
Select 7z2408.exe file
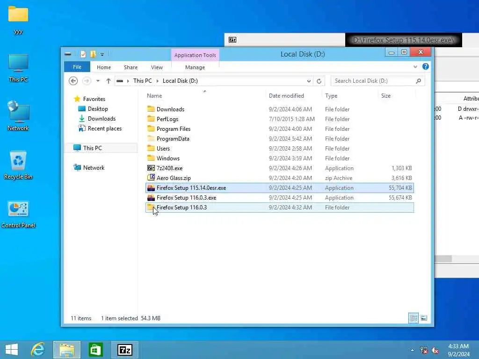(x=280, y=168)
